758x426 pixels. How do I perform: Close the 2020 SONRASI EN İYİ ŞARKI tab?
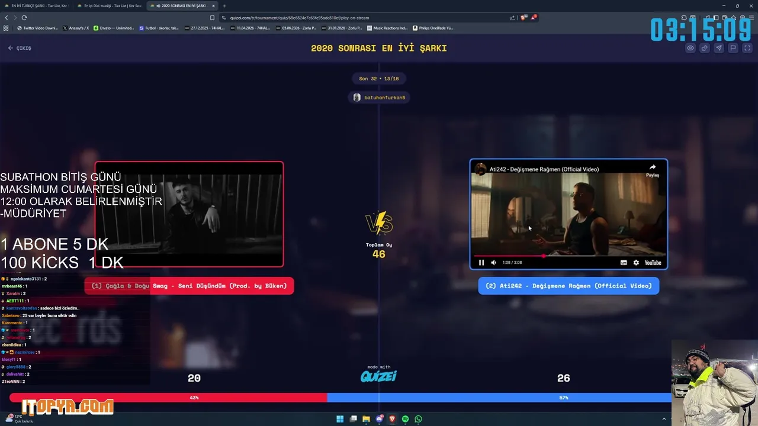point(214,6)
